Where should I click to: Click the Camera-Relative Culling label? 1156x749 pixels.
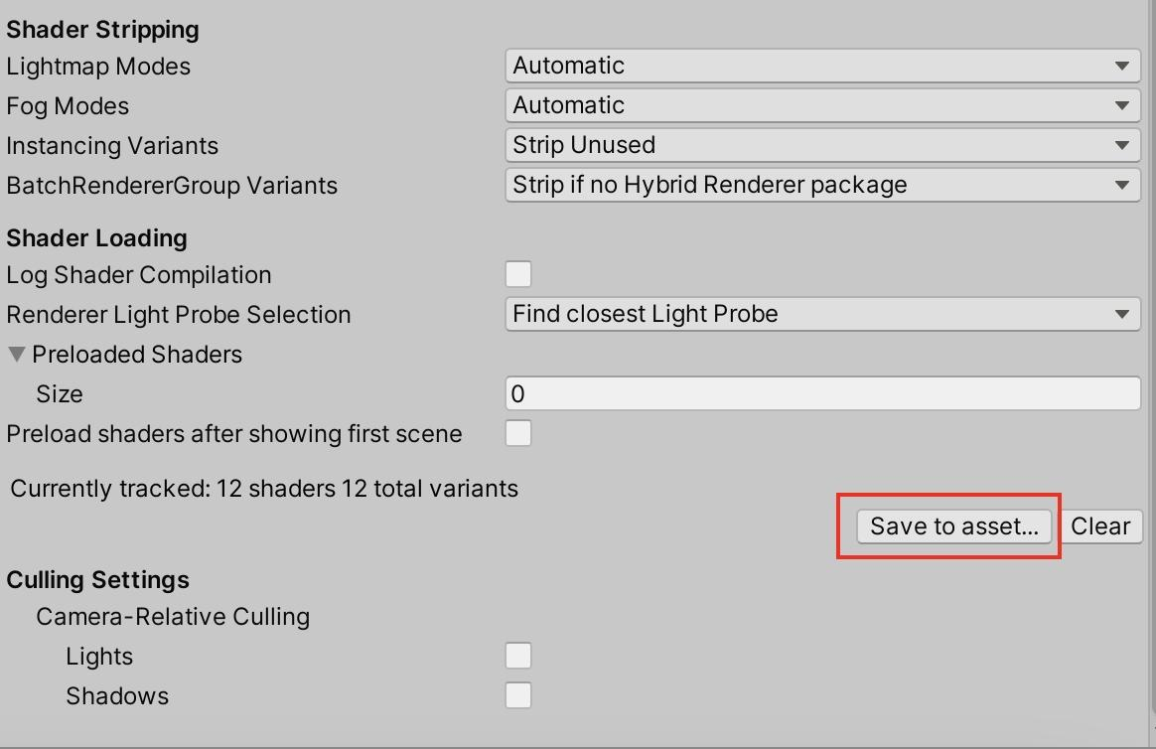point(173,616)
